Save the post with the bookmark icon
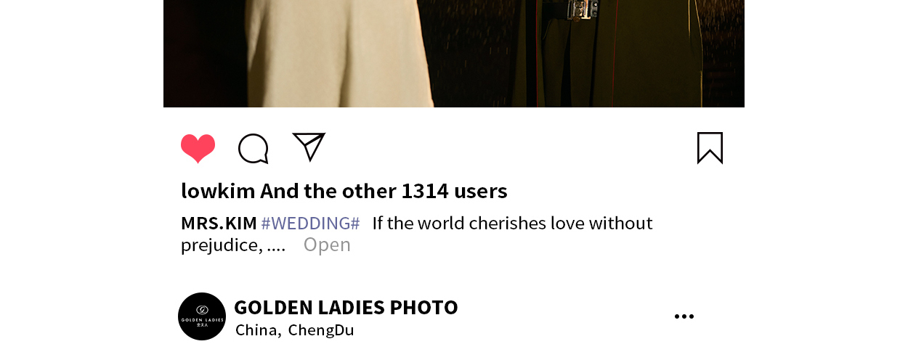 coord(710,148)
